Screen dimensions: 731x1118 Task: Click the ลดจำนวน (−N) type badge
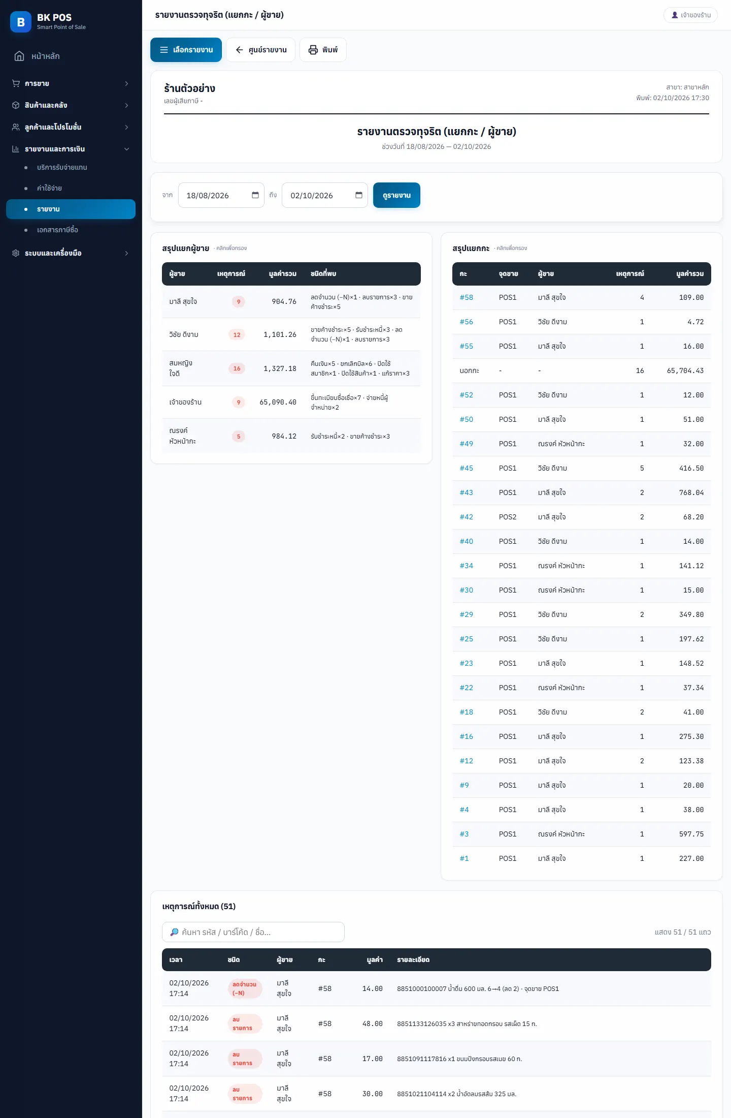click(x=245, y=988)
